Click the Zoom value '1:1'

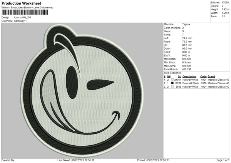pos(223,17)
